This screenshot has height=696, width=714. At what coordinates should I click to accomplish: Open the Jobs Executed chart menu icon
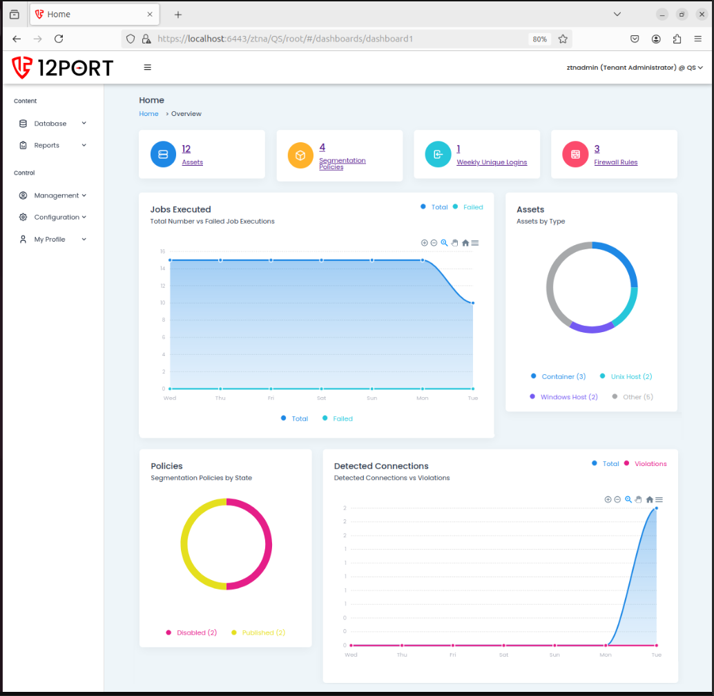(475, 243)
